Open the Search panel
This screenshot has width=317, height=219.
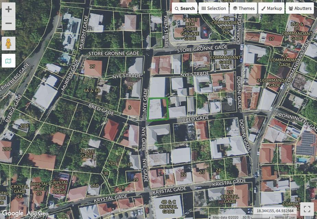pos(184,8)
